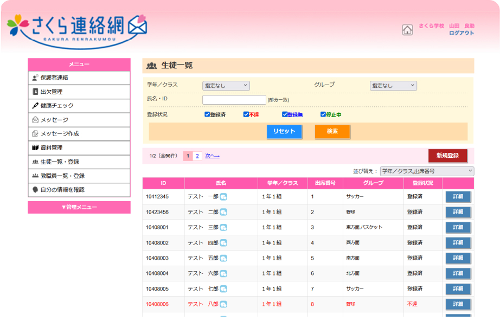This screenshot has width=500, height=321.
Task: Open the 学年/クラス dropdown
Action: (226, 86)
